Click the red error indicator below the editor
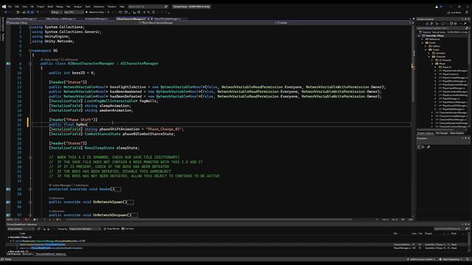Viewport: 472px width, 265px height. point(27,219)
